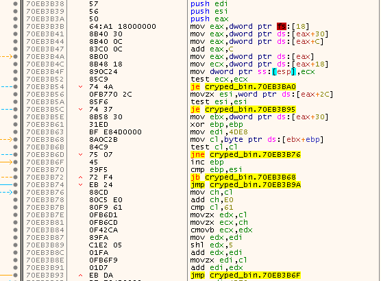Toggle breakpoint dot at address 70EB3B38

15,4
